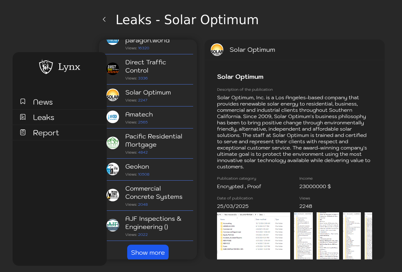Click AJF Inspections views count 2022
Image resolution: width=402 pixels, height=272 pixels.
tap(143, 235)
